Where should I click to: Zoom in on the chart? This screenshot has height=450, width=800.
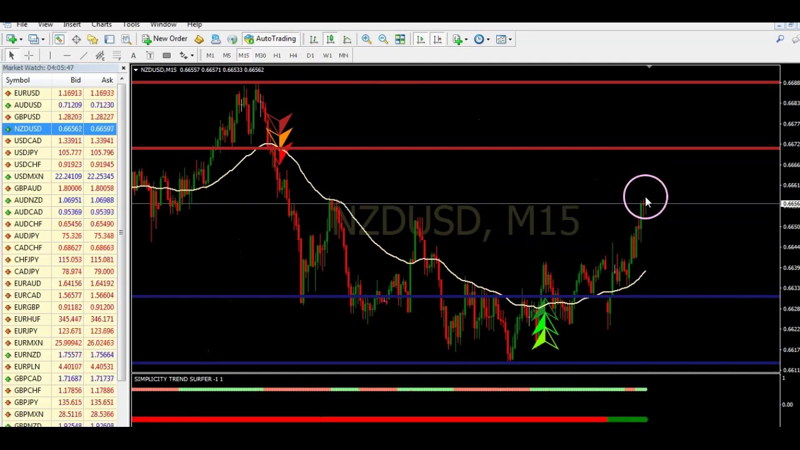(366, 39)
